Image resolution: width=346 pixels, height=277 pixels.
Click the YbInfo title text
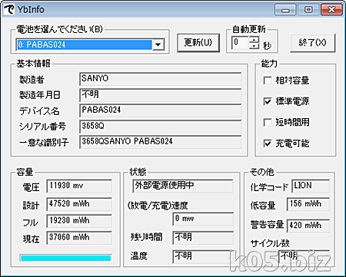pos(31,10)
